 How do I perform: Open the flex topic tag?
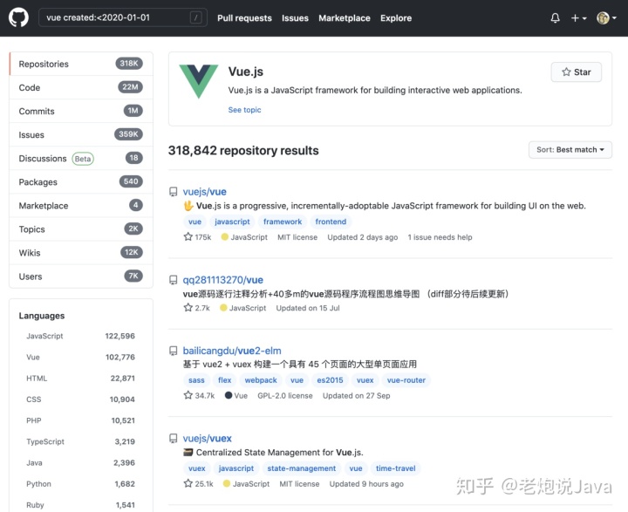pos(224,380)
